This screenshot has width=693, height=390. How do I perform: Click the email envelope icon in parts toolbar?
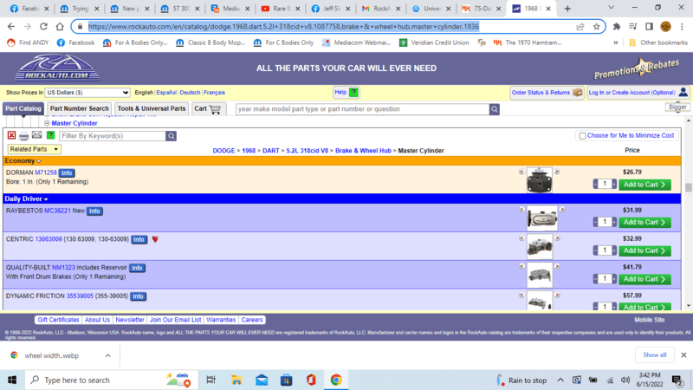pos(36,136)
